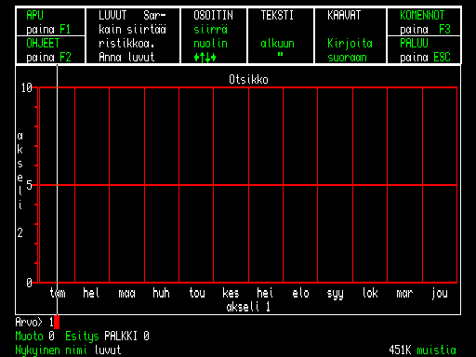476x357 pixels.
Task: Select the KAAVAT formulas panel
Action: click(x=350, y=36)
